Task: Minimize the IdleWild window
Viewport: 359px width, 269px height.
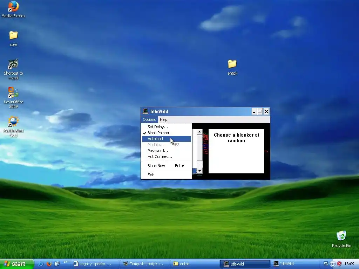Action: (x=254, y=111)
